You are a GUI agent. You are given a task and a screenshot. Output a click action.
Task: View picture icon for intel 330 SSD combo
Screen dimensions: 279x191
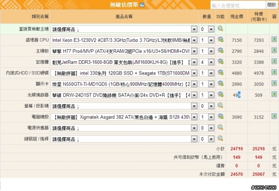point(274,72)
